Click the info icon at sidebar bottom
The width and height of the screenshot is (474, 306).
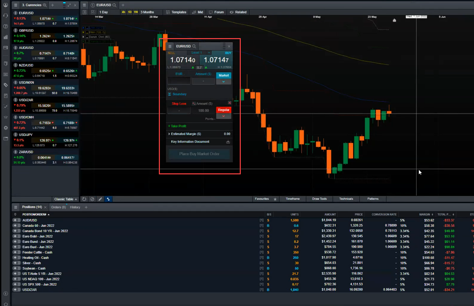pos(6,294)
